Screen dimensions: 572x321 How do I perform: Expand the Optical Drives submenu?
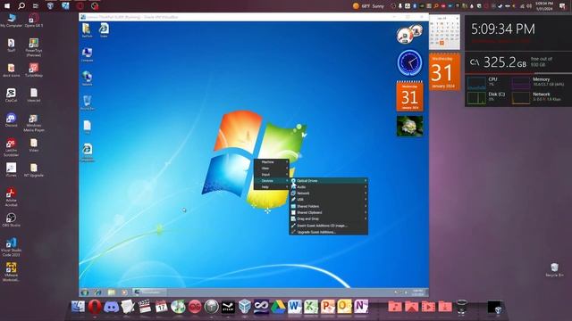tap(328, 181)
